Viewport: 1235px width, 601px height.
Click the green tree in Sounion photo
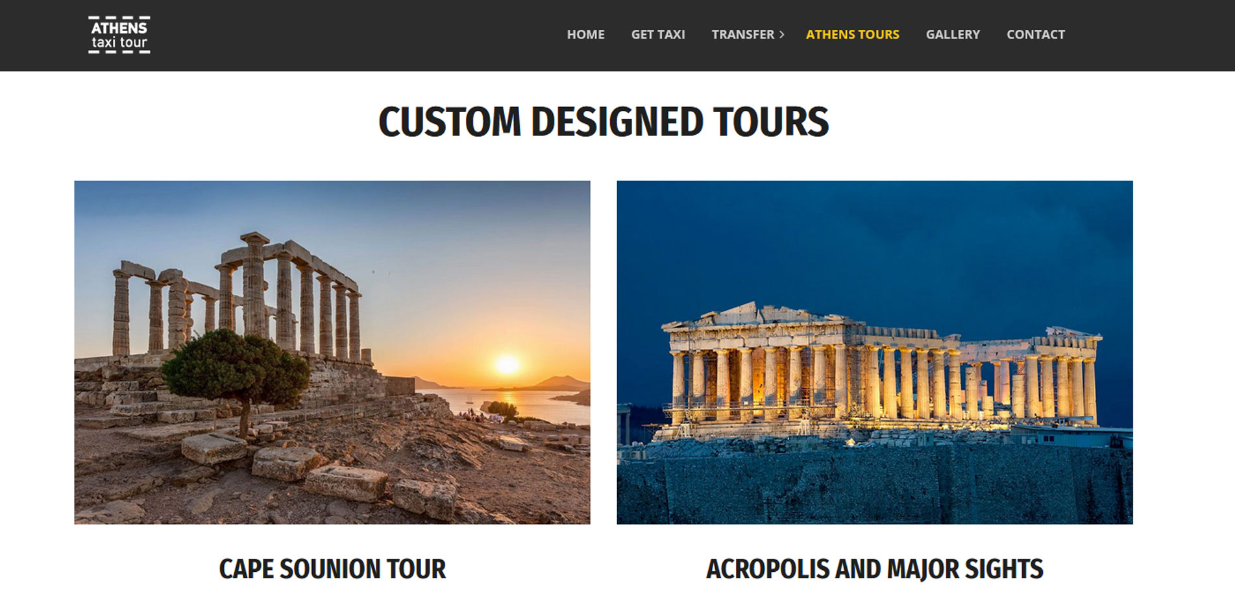click(x=236, y=369)
